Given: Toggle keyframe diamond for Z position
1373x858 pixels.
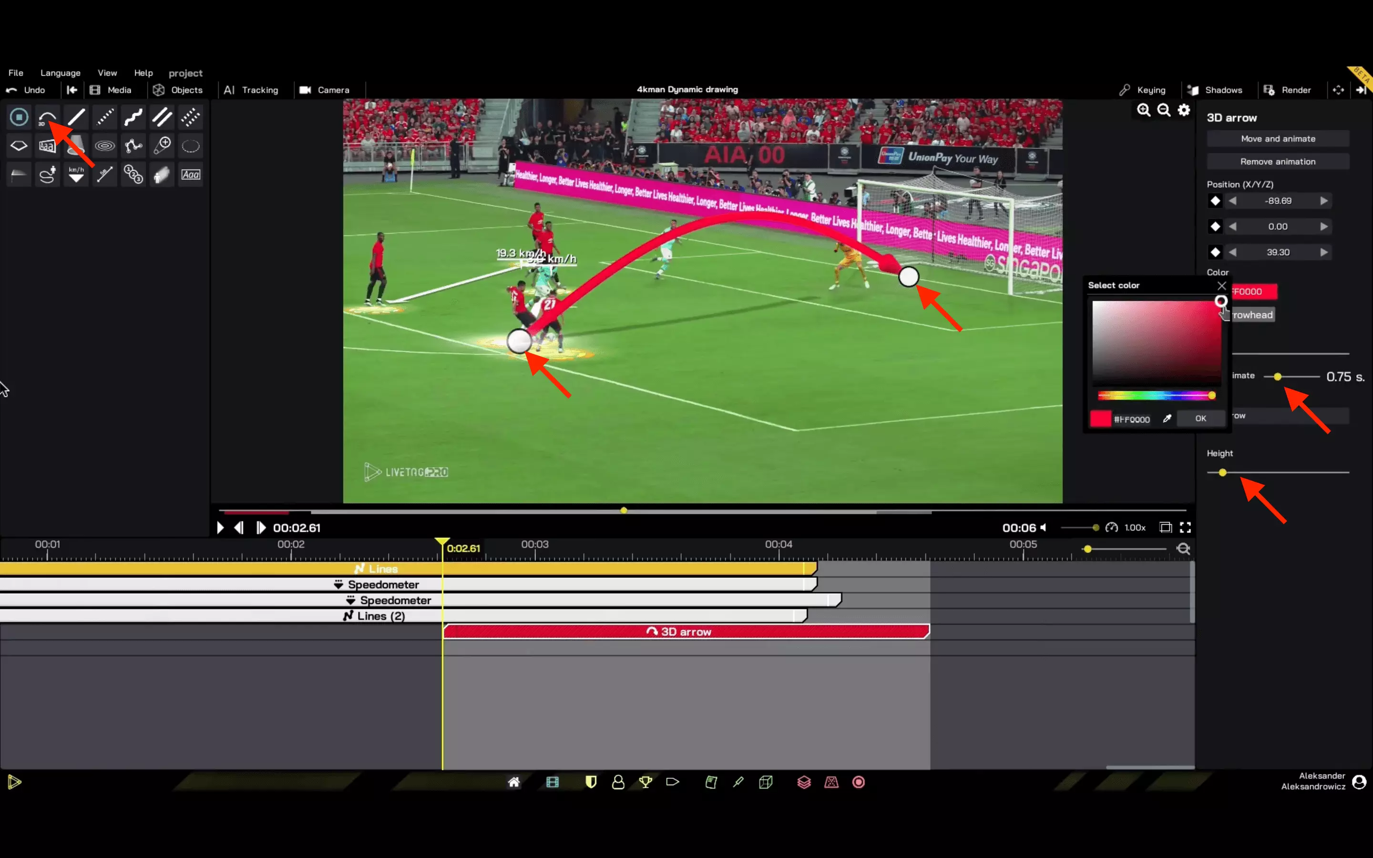Looking at the screenshot, I should point(1215,252).
